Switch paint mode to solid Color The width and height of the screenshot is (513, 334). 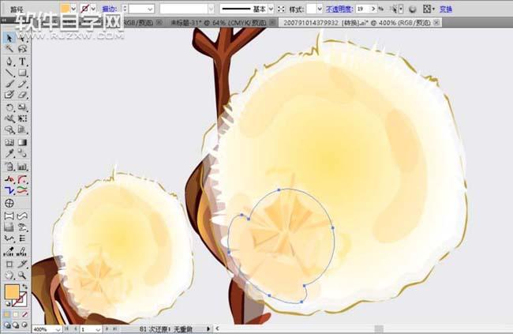click(x=8, y=313)
